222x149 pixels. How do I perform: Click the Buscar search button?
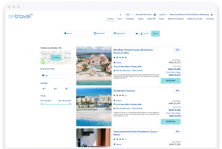(x=155, y=34)
